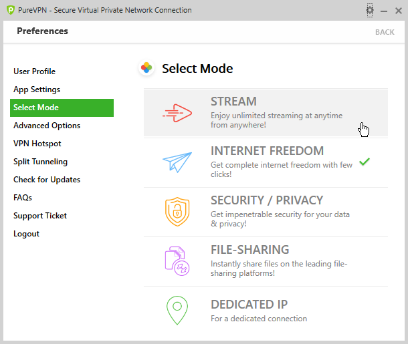Open Support Ticket from sidebar

point(40,216)
